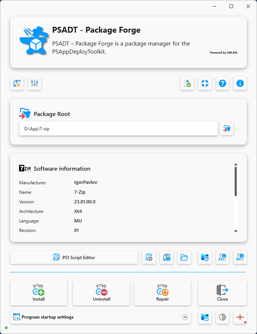Click scrollbar up arrow in Software information
The height and width of the screenshot is (334, 257).
236,164
